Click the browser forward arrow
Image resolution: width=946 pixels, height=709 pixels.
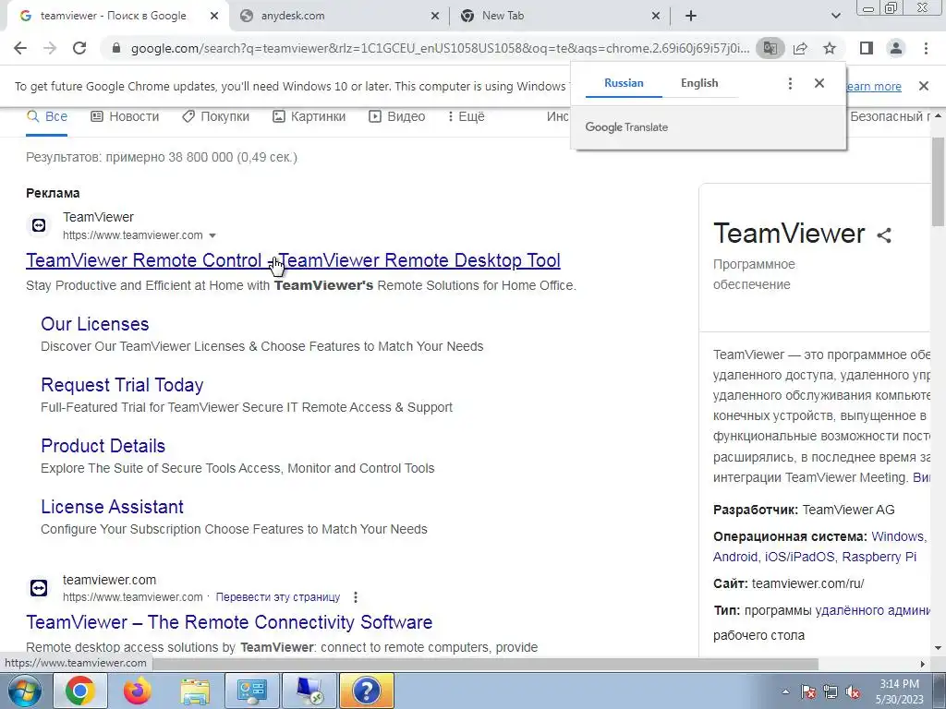50,48
